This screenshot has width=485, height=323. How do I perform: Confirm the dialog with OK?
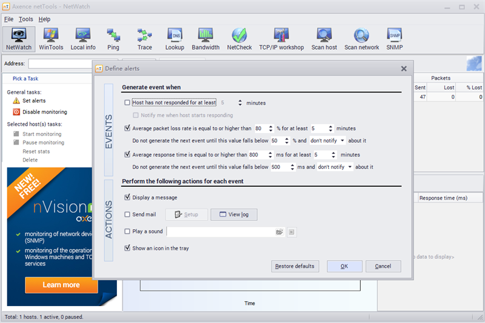344,266
